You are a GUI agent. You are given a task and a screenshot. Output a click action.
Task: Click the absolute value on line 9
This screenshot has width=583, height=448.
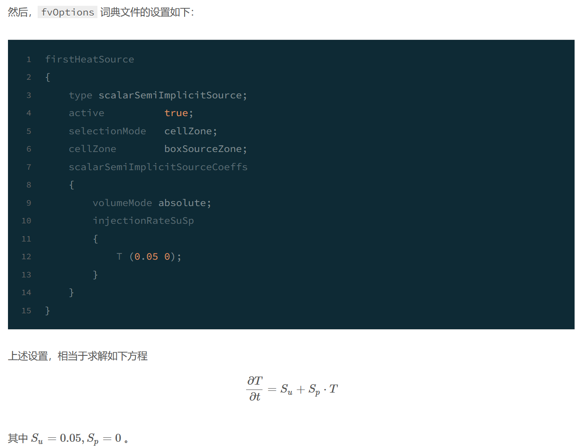point(182,203)
